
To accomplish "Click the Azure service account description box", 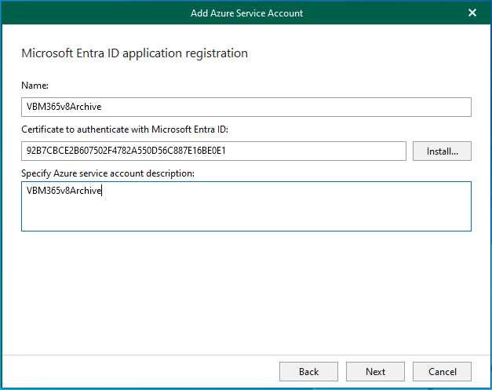I will (x=246, y=206).
